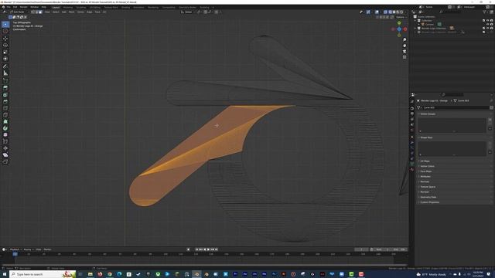Viewport: 495px width, 278px height.
Task: Select the Extrude Region tool
Action: [5, 88]
